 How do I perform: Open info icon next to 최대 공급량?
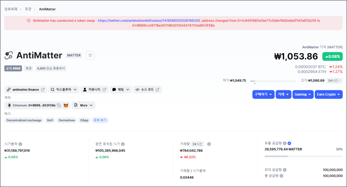pyautogui.click(x=284, y=170)
